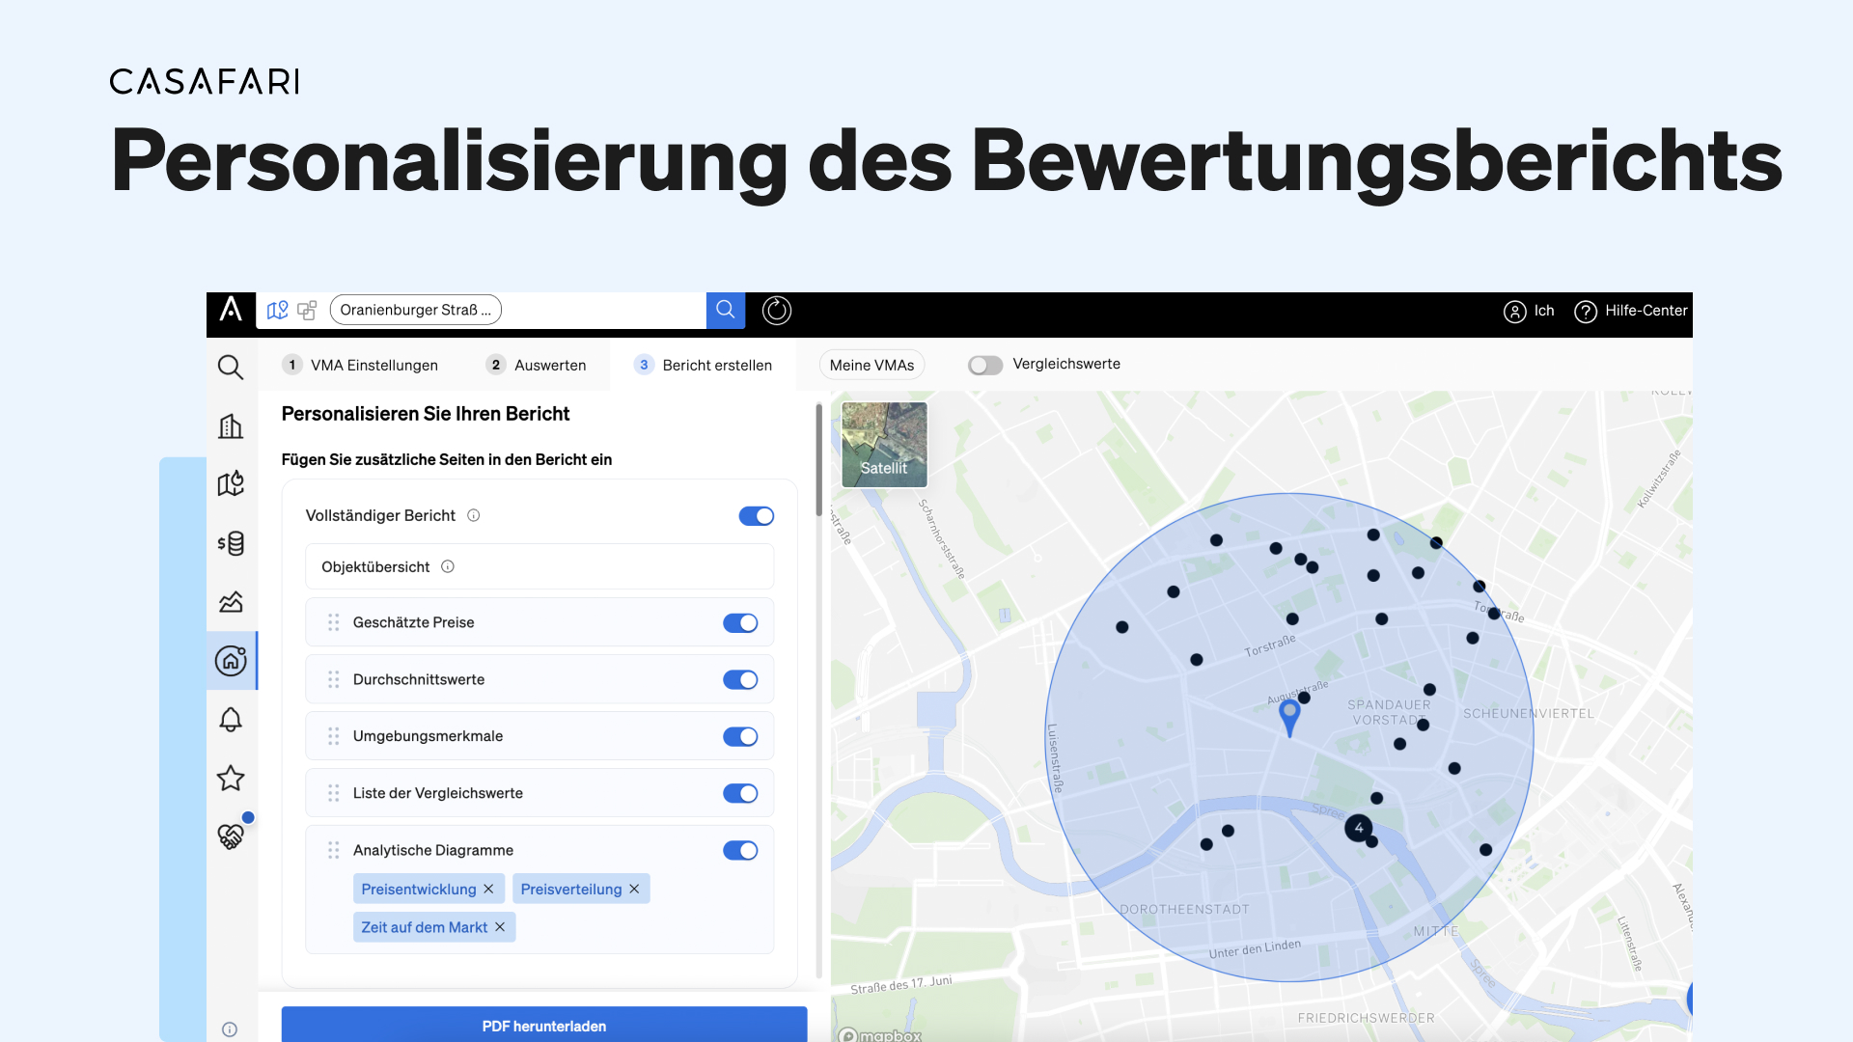This screenshot has width=1853, height=1042.
Task: Click the mapbox attribution link
Action: pos(880,1034)
